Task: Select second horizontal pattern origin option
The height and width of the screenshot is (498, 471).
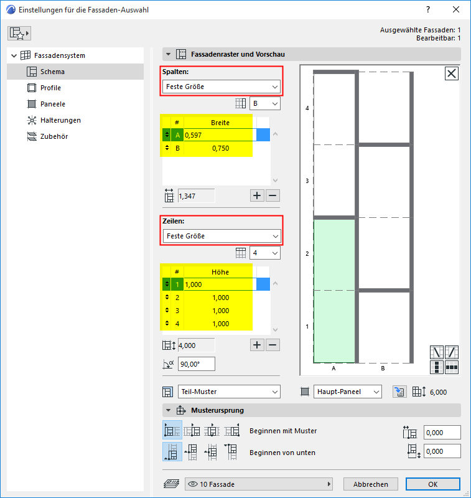Action: 192,430
